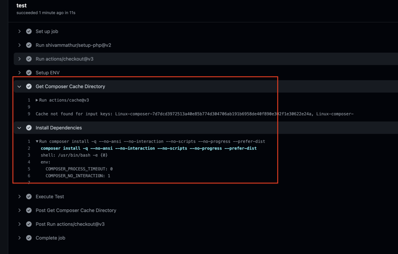Click the check icon beside Install Dependencies
Screen dimensions: 398x254
[x=29, y=128]
